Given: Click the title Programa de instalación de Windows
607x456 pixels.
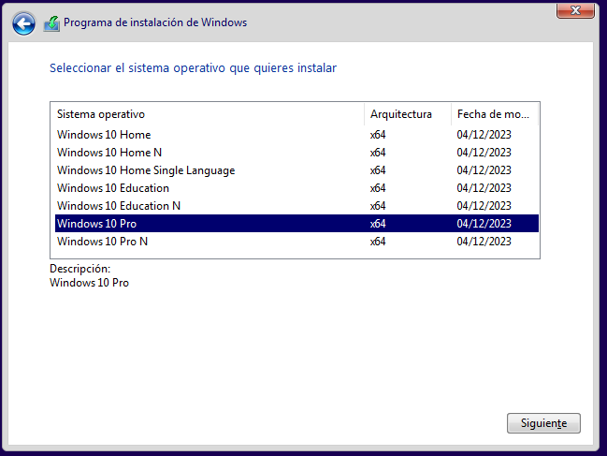Looking at the screenshot, I should 155,22.
